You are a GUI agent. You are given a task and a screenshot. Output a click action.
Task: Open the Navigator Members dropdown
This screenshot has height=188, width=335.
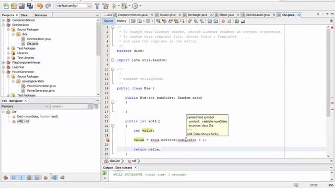[25, 106]
